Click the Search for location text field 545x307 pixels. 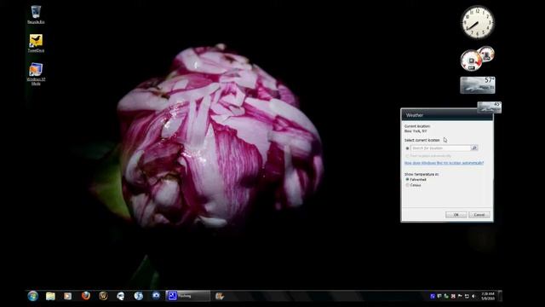[x=440, y=148]
